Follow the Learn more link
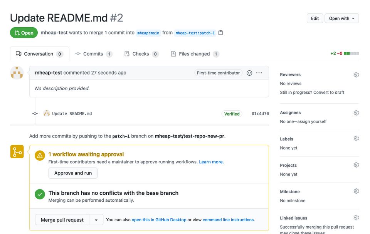The image size is (370, 234). coord(211,162)
